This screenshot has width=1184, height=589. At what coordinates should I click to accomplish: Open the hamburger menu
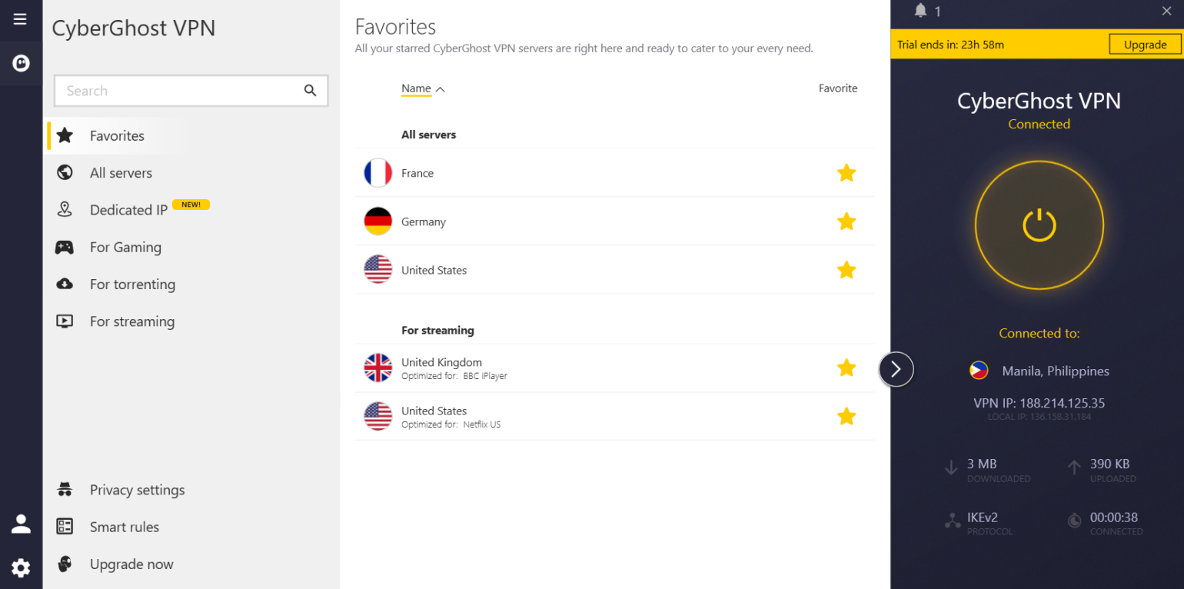pyautogui.click(x=20, y=20)
